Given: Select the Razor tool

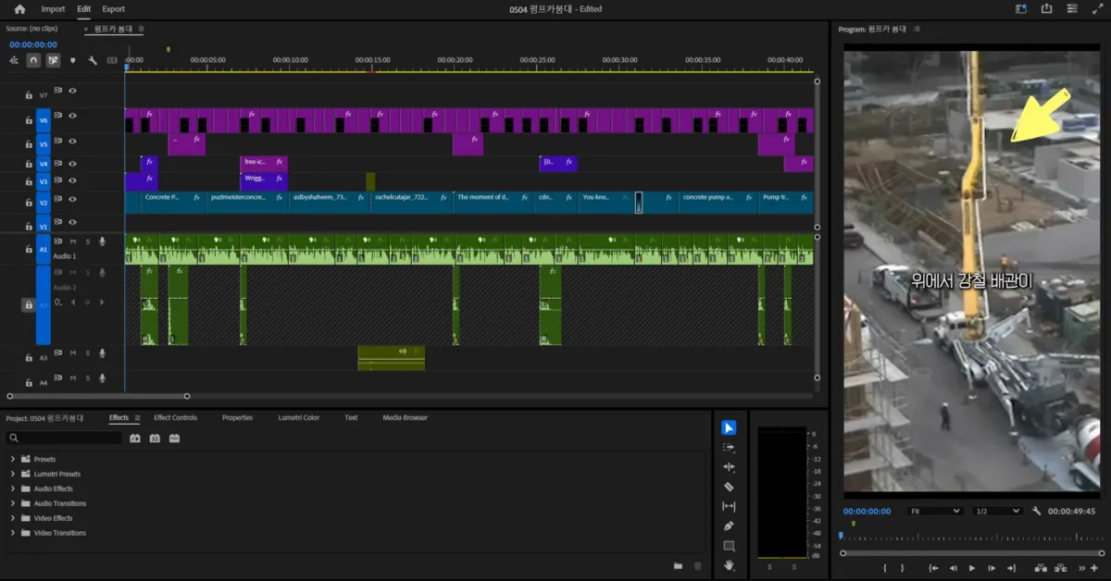Looking at the screenshot, I should 729,487.
